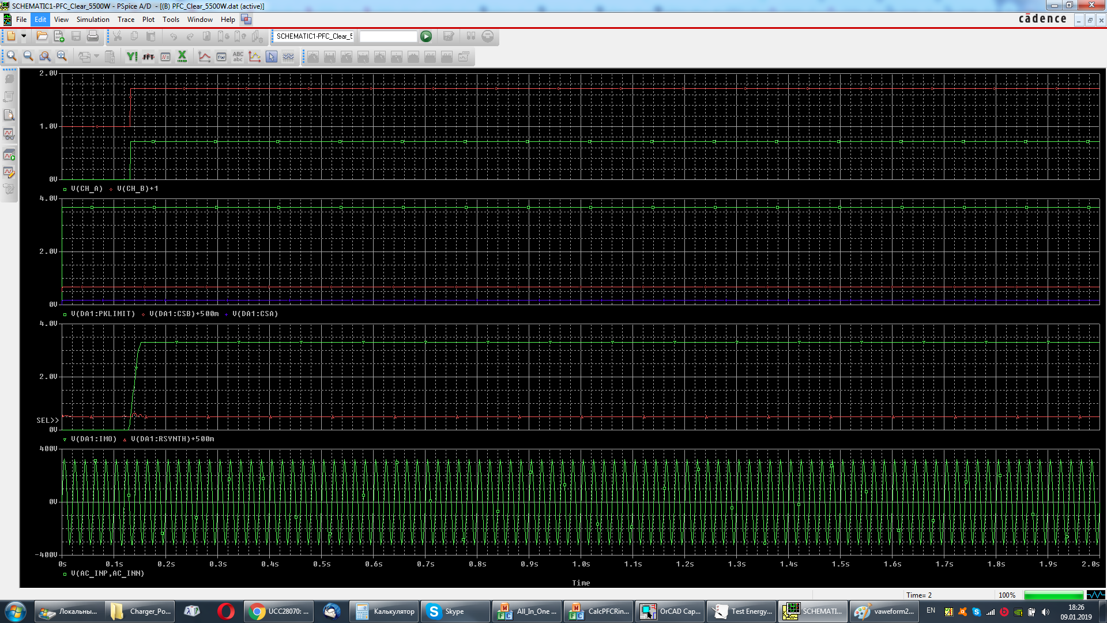Click the Add Trace icon
Image resolution: width=1107 pixels, height=623 pixels.
pyautogui.click(x=205, y=57)
